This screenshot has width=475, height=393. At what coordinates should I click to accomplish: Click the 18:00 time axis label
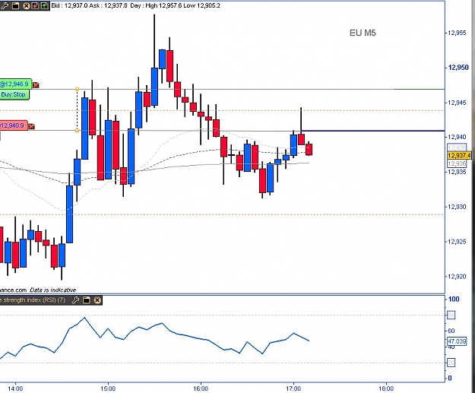pos(386,388)
